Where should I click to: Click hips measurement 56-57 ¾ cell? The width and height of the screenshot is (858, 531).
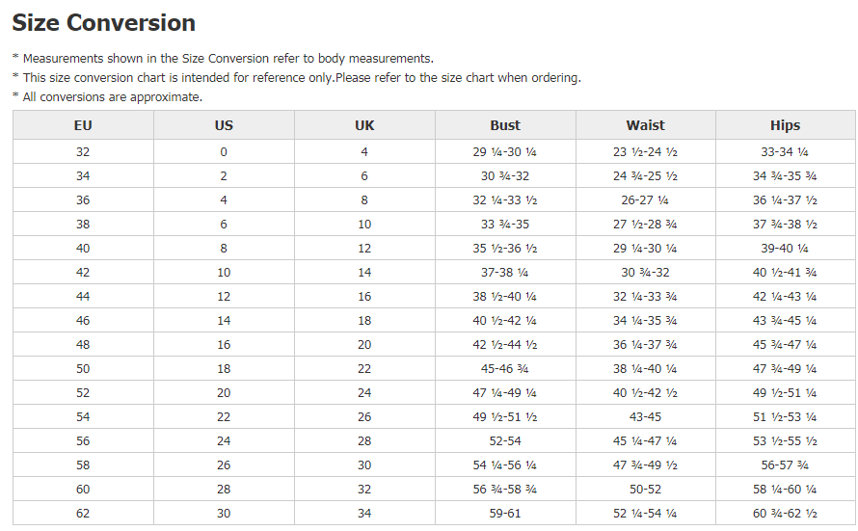point(786,465)
